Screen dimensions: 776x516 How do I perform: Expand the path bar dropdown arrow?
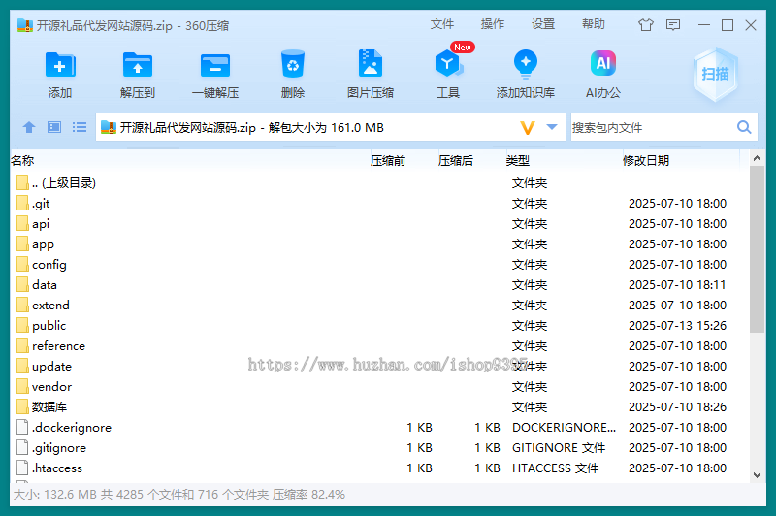click(x=552, y=128)
